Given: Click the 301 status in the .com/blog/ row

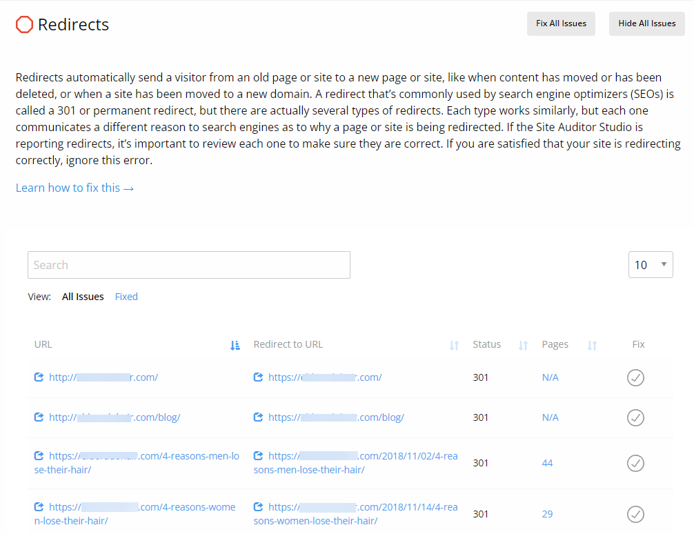Looking at the screenshot, I should (480, 417).
